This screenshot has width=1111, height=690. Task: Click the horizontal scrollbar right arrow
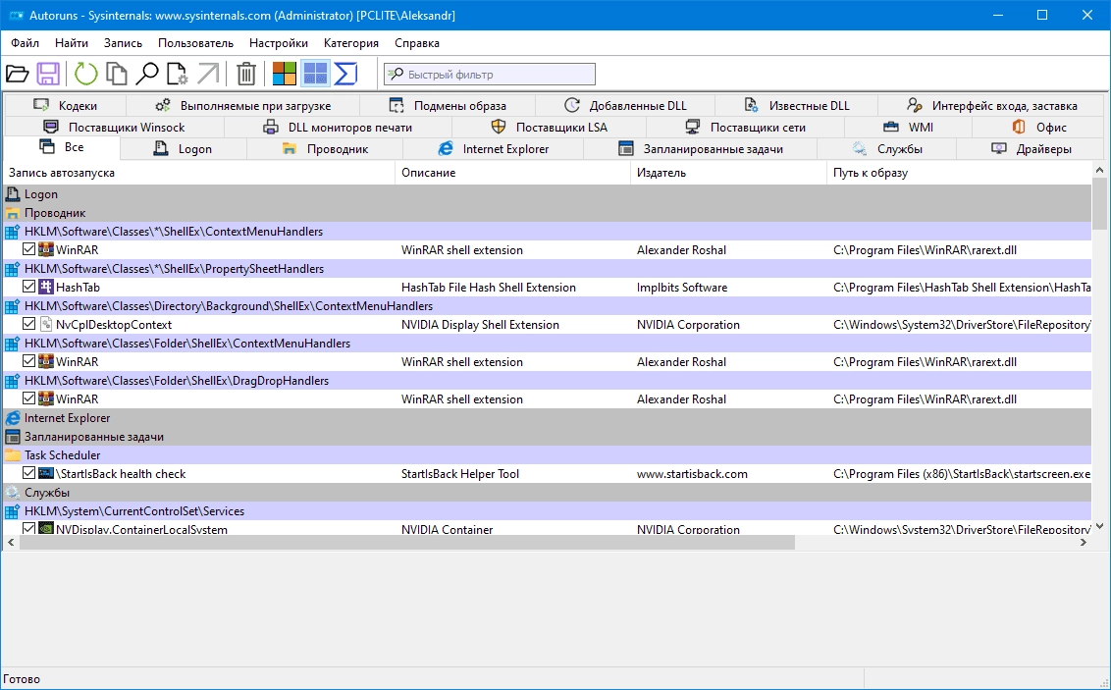pyautogui.click(x=1084, y=543)
